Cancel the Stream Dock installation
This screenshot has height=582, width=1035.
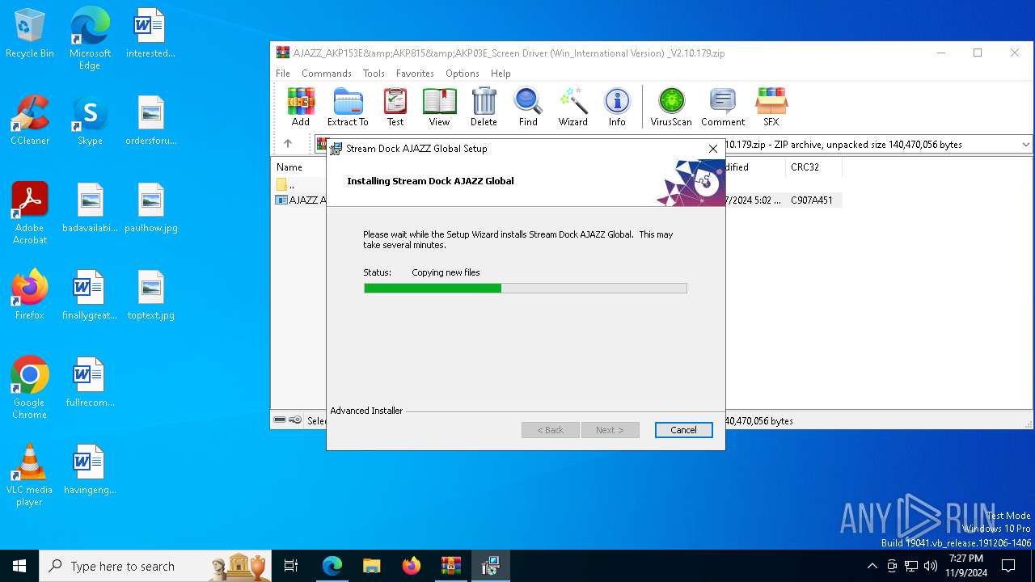(x=683, y=430)
